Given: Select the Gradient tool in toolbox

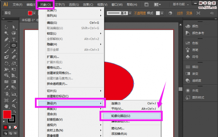Looking at the screenshot, I should [14, 82].
